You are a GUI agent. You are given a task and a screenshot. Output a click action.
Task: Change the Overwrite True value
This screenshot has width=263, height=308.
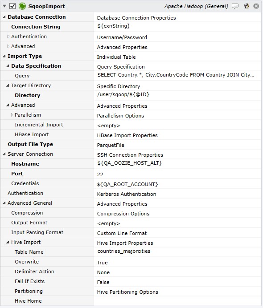177,263
